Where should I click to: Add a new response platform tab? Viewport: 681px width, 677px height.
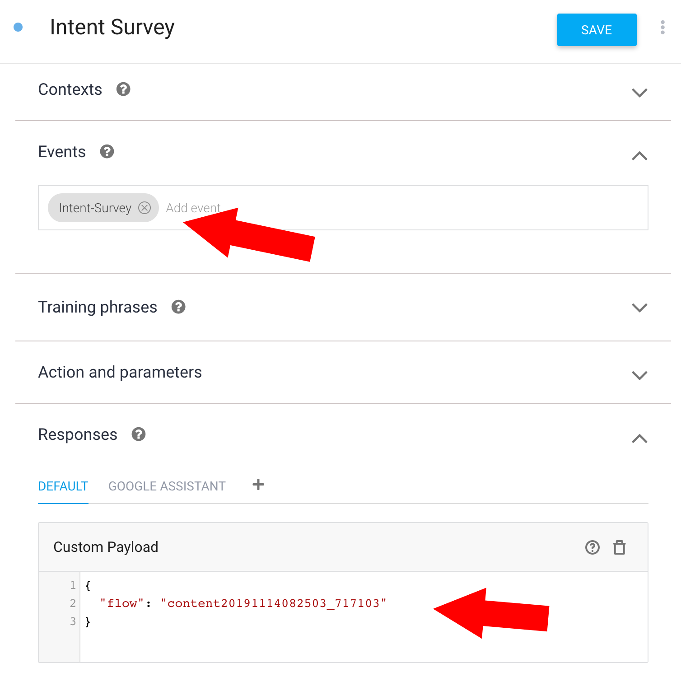pos(258,485)
